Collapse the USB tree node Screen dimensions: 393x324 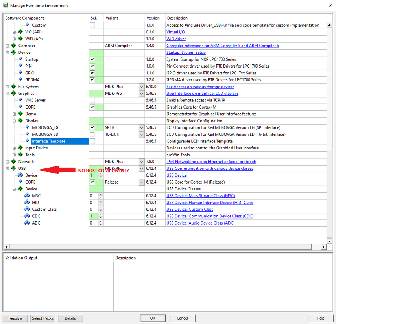point(7,168)
